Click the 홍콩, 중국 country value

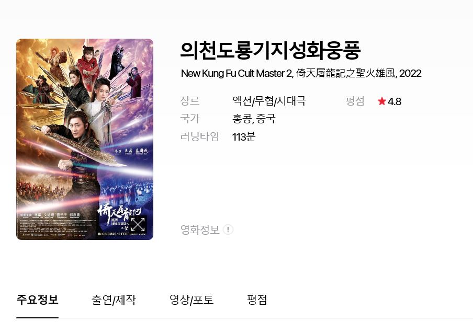(254, 119)
